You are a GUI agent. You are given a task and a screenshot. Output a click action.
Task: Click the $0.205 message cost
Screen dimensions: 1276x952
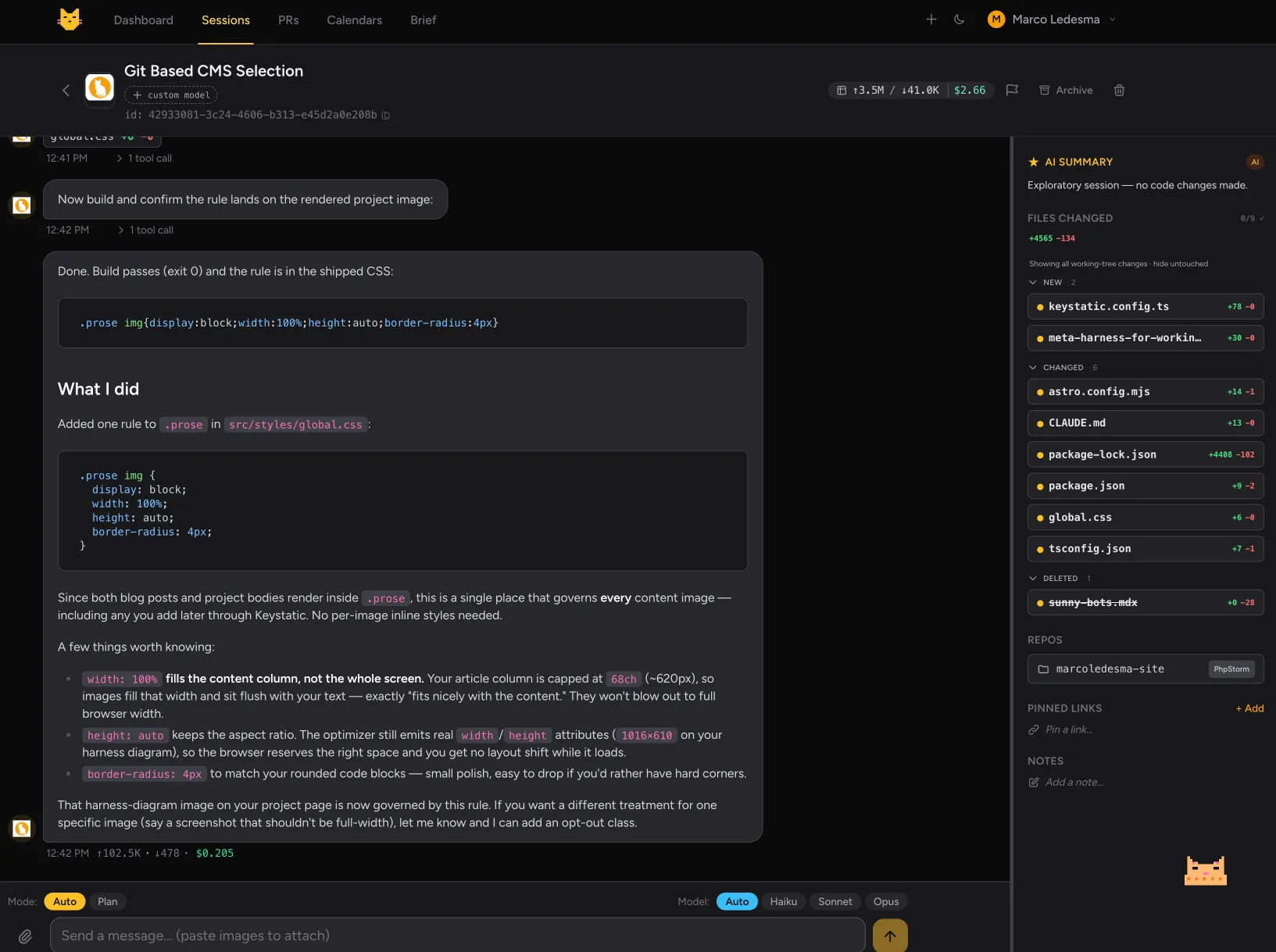(x=215, y=854)
